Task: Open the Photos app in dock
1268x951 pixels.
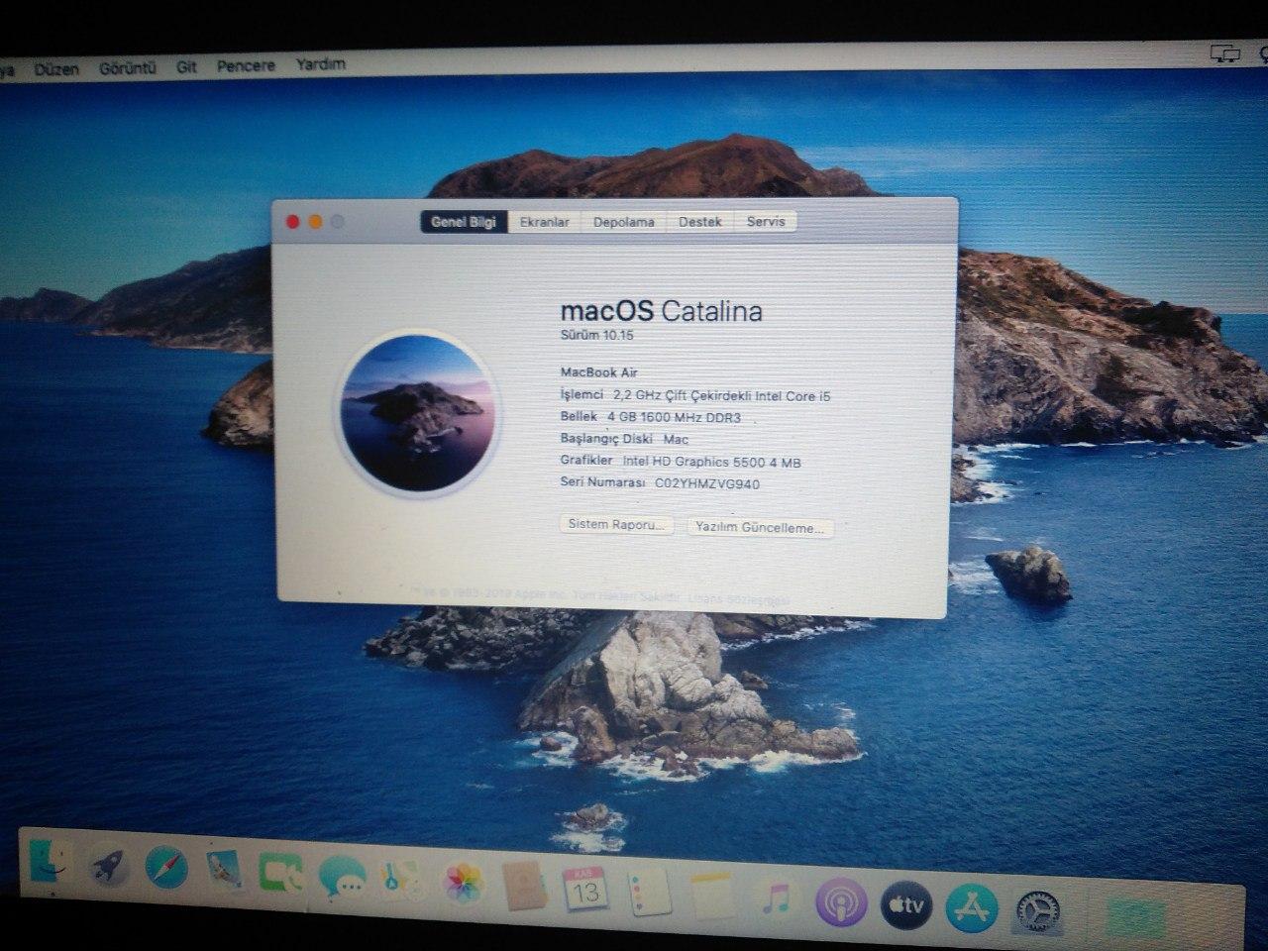Action: (463, 884)
